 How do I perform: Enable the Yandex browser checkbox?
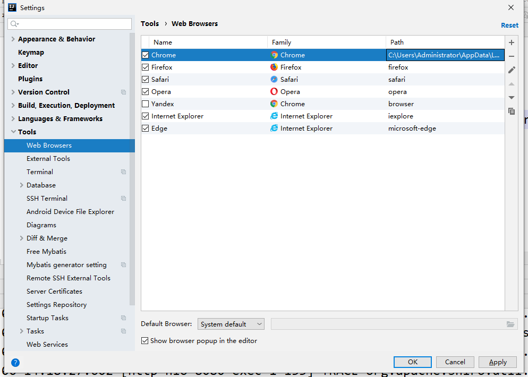pos(146,104)
